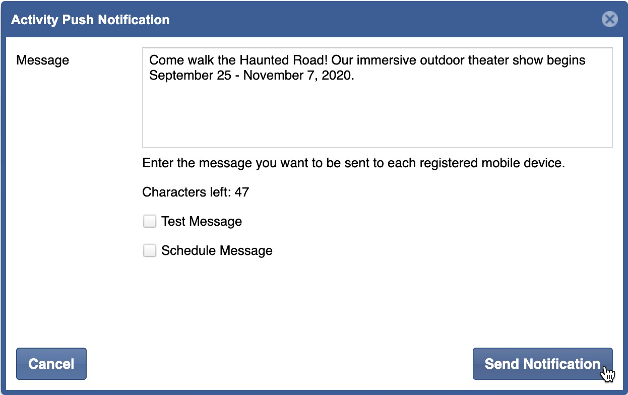Click the "Schedule Message" label text
The height and width of the screenshot is (395, 628).
tap(217, 251)
